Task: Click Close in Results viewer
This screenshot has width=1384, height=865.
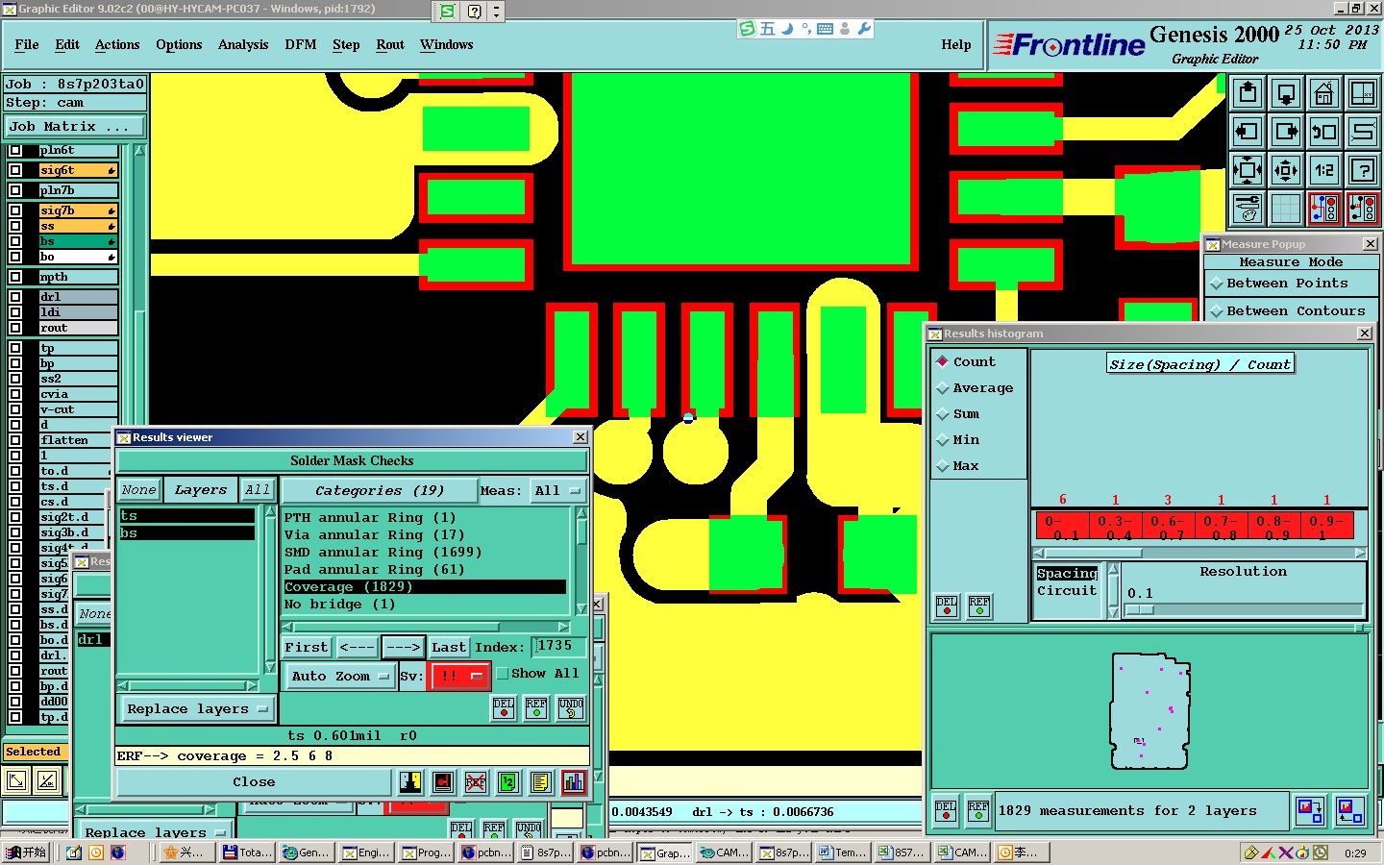Action: pyautogui.click(x=254, y=782)
